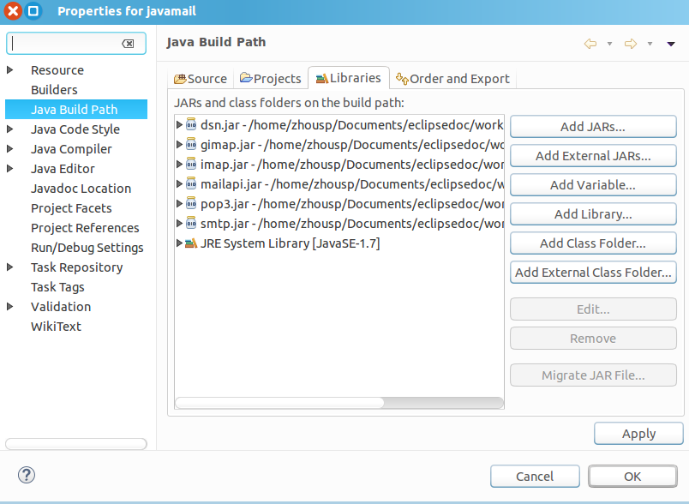This screenshot has width=689, height=504.
Task: Open Project Facets settings
Action: (x=71, y=208)
